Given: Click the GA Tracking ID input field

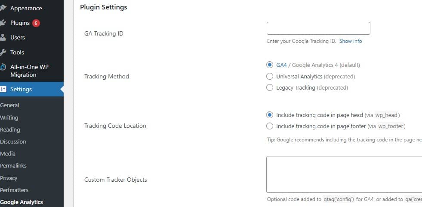Looking at the screenshot, I should (318, 28).
